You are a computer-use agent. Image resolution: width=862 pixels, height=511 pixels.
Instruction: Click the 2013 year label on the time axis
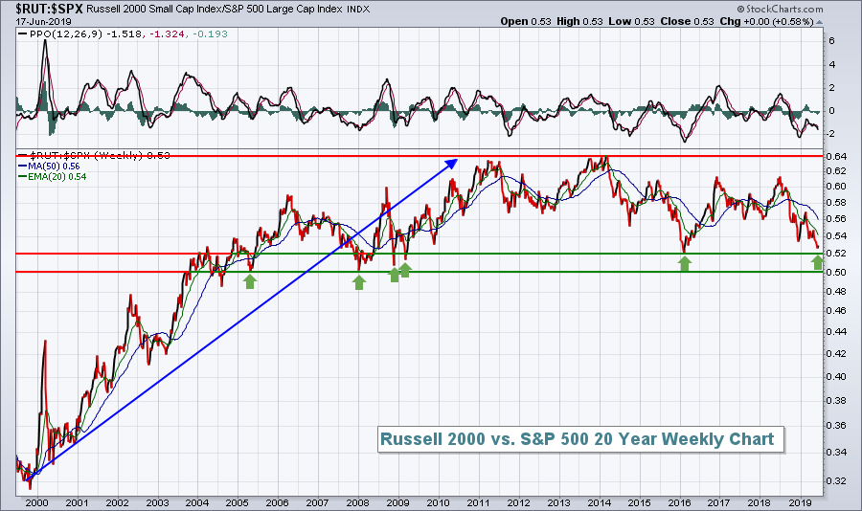pos(558,502)
